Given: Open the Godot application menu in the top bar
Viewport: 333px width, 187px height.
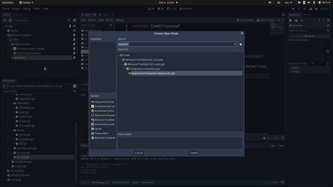Looking at the screenshot, I should coord(26,3).
